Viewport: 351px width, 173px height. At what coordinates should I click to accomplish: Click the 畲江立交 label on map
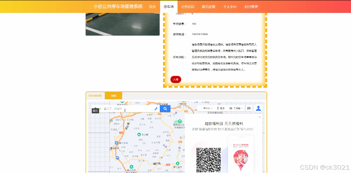pyautogui.click(x=115, y=148)
